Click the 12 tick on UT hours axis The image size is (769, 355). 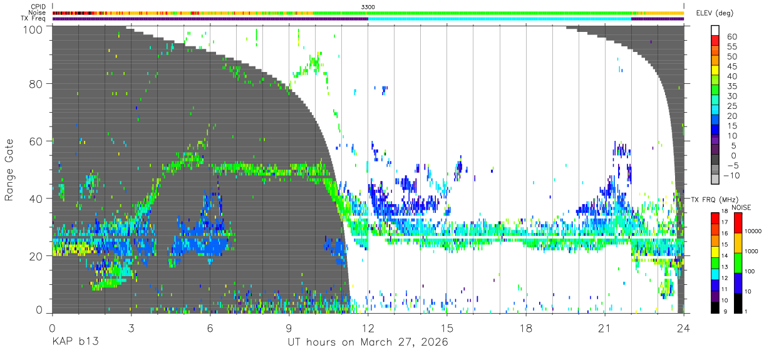(368, 328)
